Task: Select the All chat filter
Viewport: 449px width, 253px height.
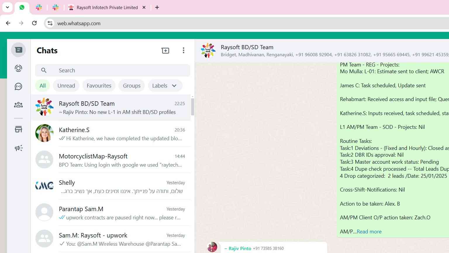Action: tap(43, 86)
